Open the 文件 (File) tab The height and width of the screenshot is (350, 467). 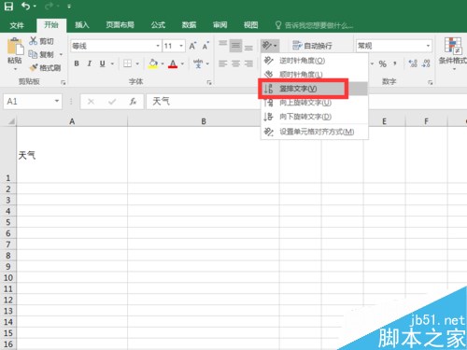(17, 25)
